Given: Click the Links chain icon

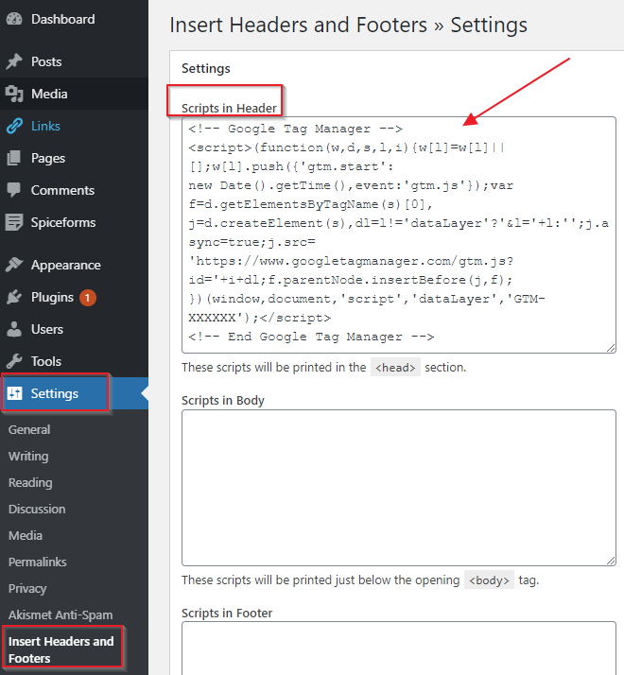Looking at the screenshot, I should (x=14, y=126).
